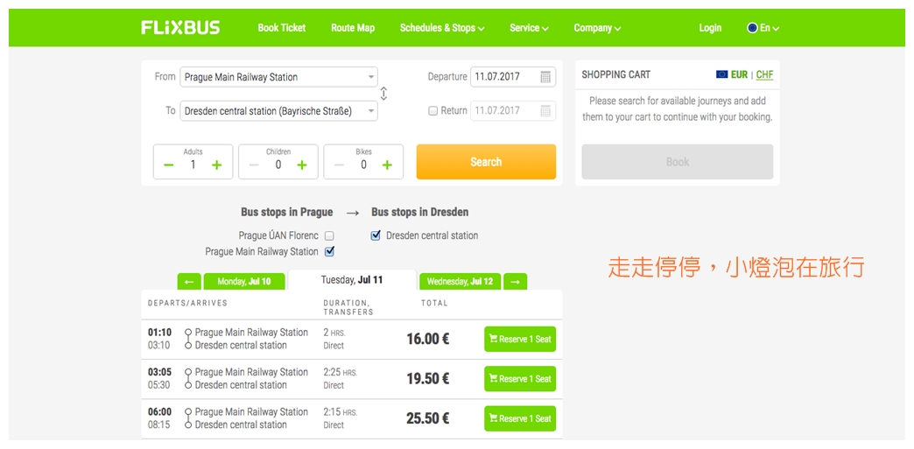
Task: Click the 25.50 € price
Action: [428, 418]
